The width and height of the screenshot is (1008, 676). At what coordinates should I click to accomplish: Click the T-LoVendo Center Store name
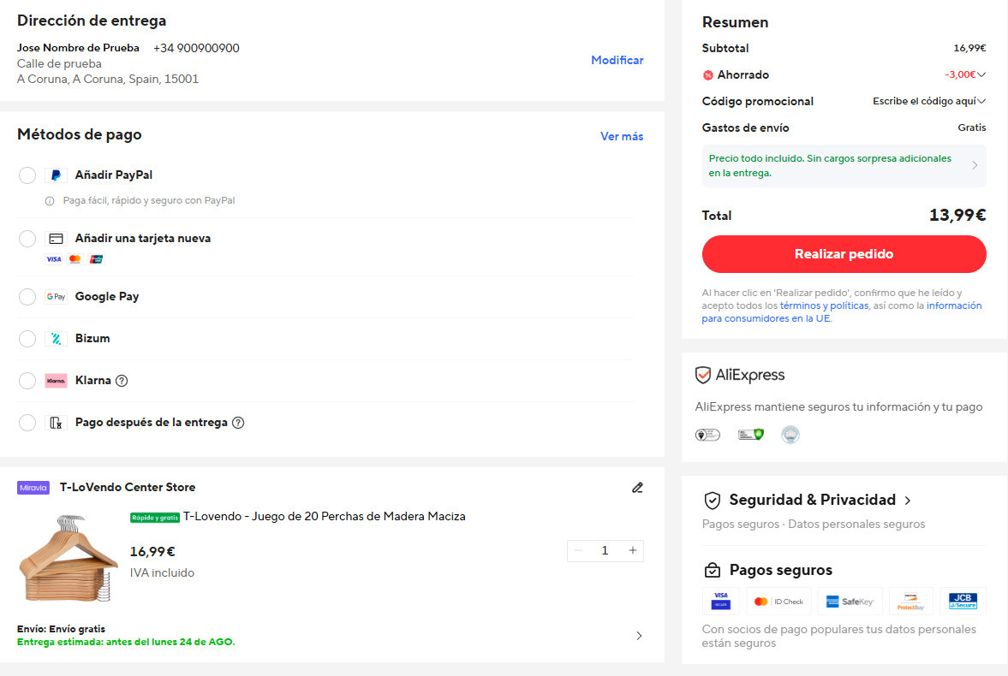pos(128,488)
